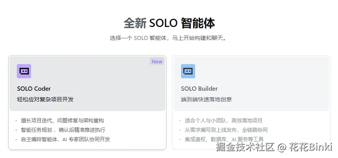Select the SOLO Coder title

34,89
